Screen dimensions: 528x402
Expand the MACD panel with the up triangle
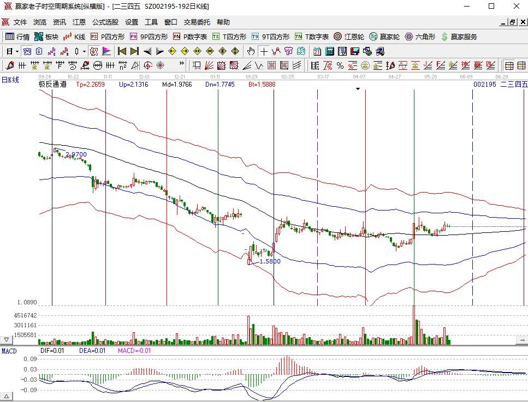coord(7,397)
